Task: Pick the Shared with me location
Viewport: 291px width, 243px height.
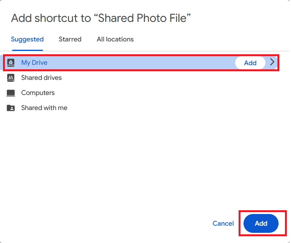Action: click(44, 108)
